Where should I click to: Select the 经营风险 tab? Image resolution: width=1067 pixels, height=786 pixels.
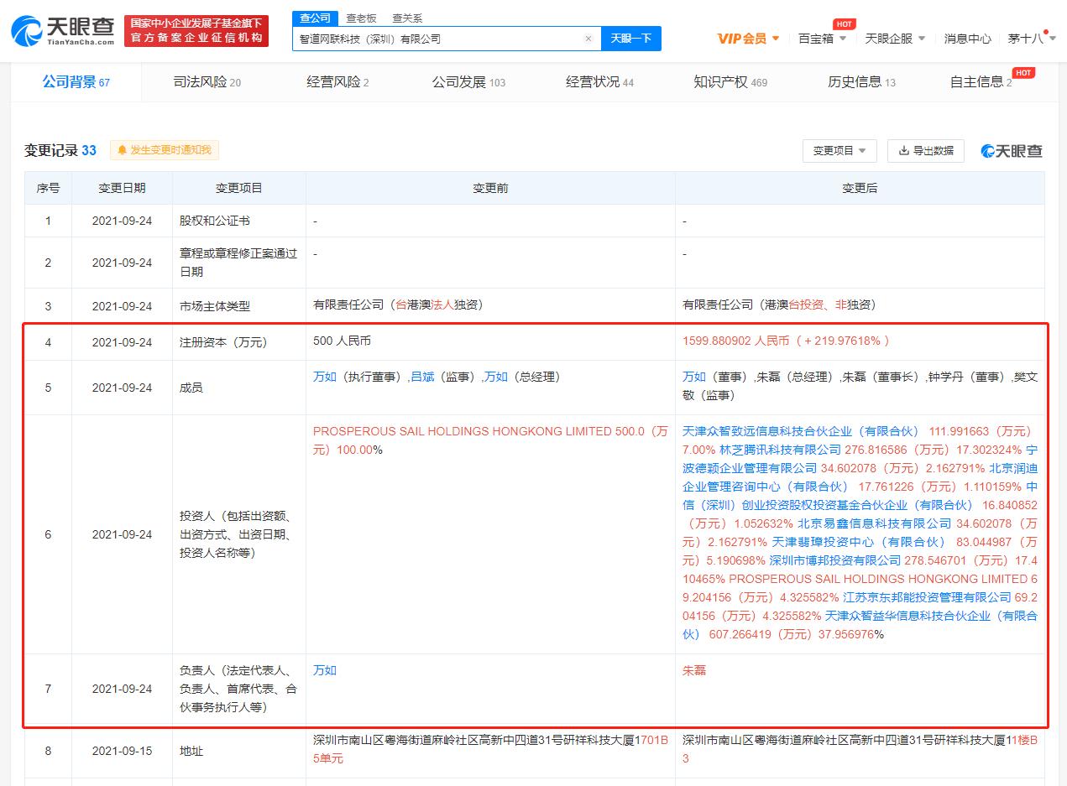(x=337, y=82)
